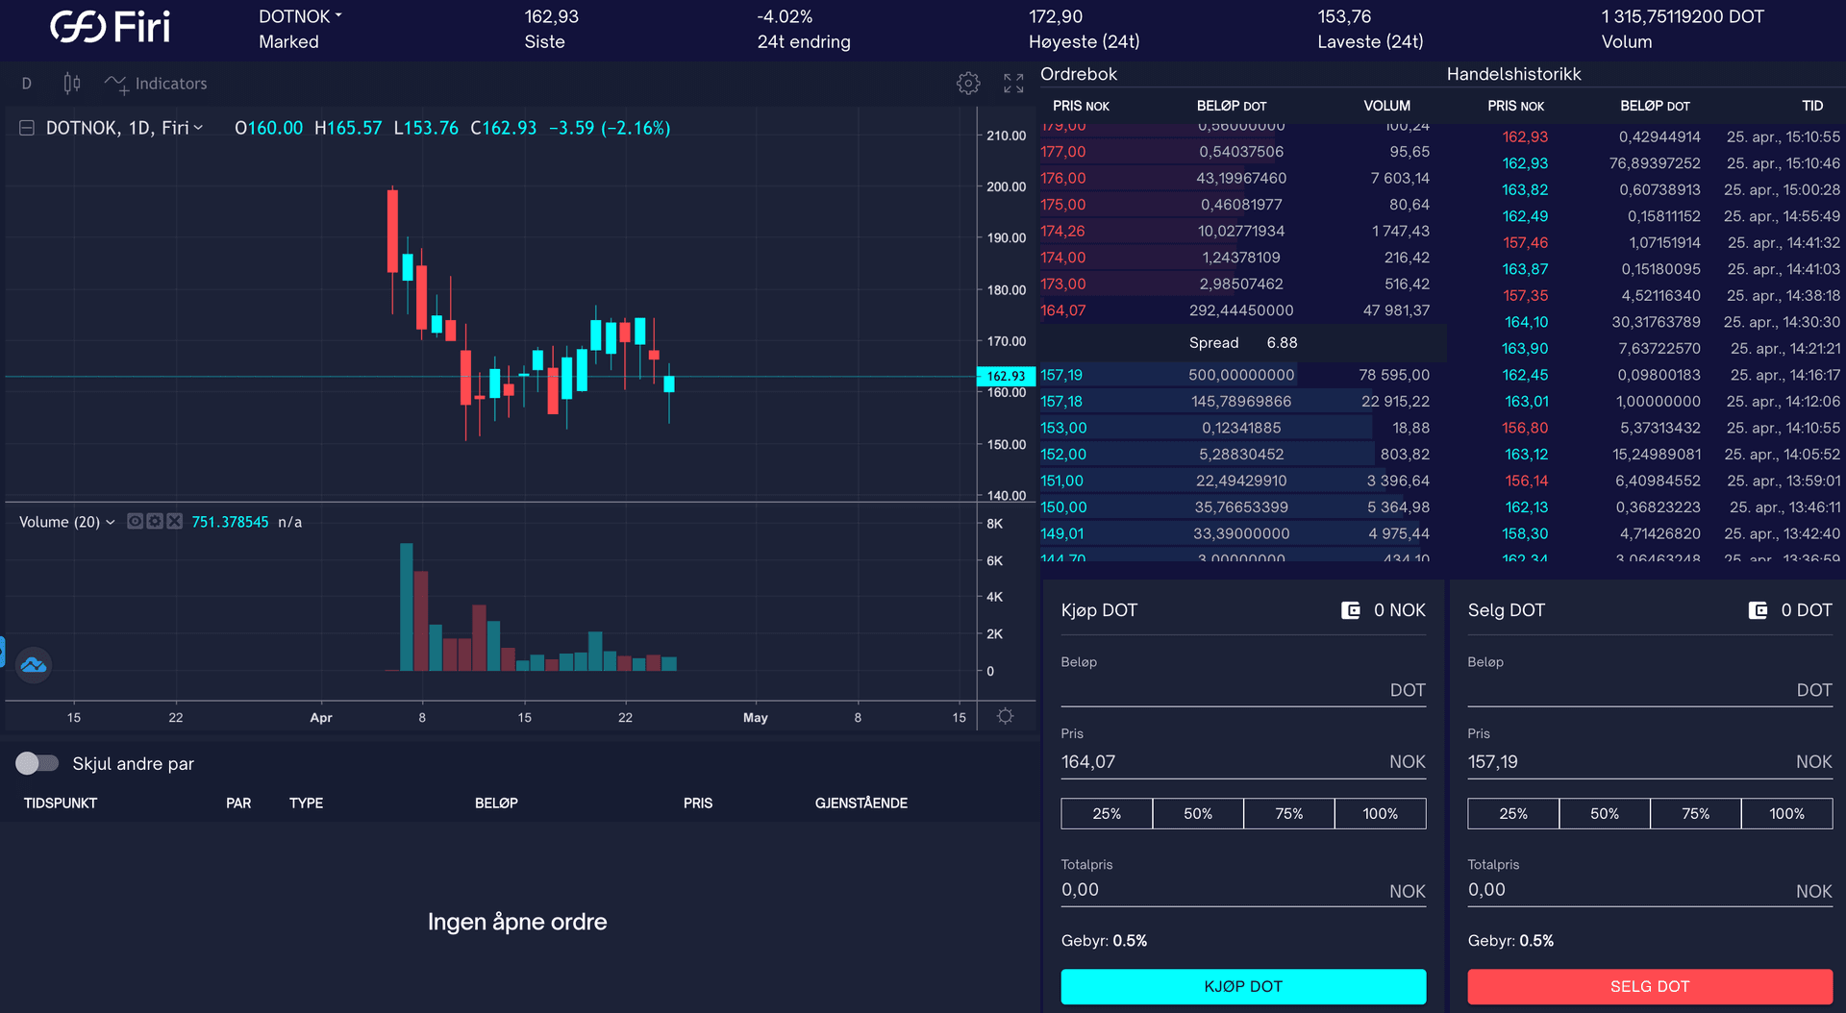The height and width of the screenshot is (1013, 1846).
Task: Select the D timeframe interval
Action: [x=27, y=84]
